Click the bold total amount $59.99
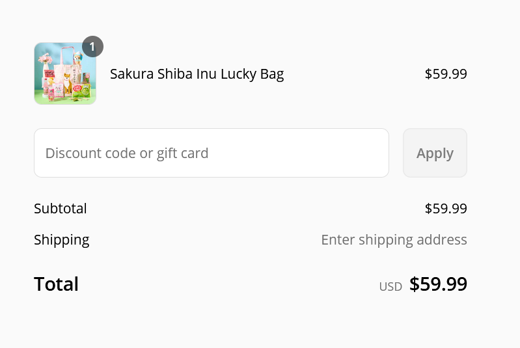520x348 pixels. (x=438, y=284)
